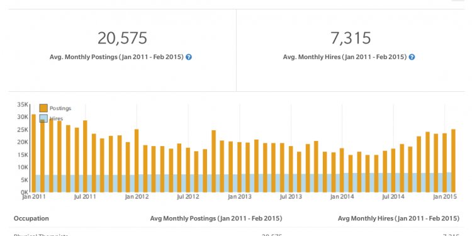Click the Jan 2013 axis label
This screenshot has width=472, height=236.
(x=240, y=196)
